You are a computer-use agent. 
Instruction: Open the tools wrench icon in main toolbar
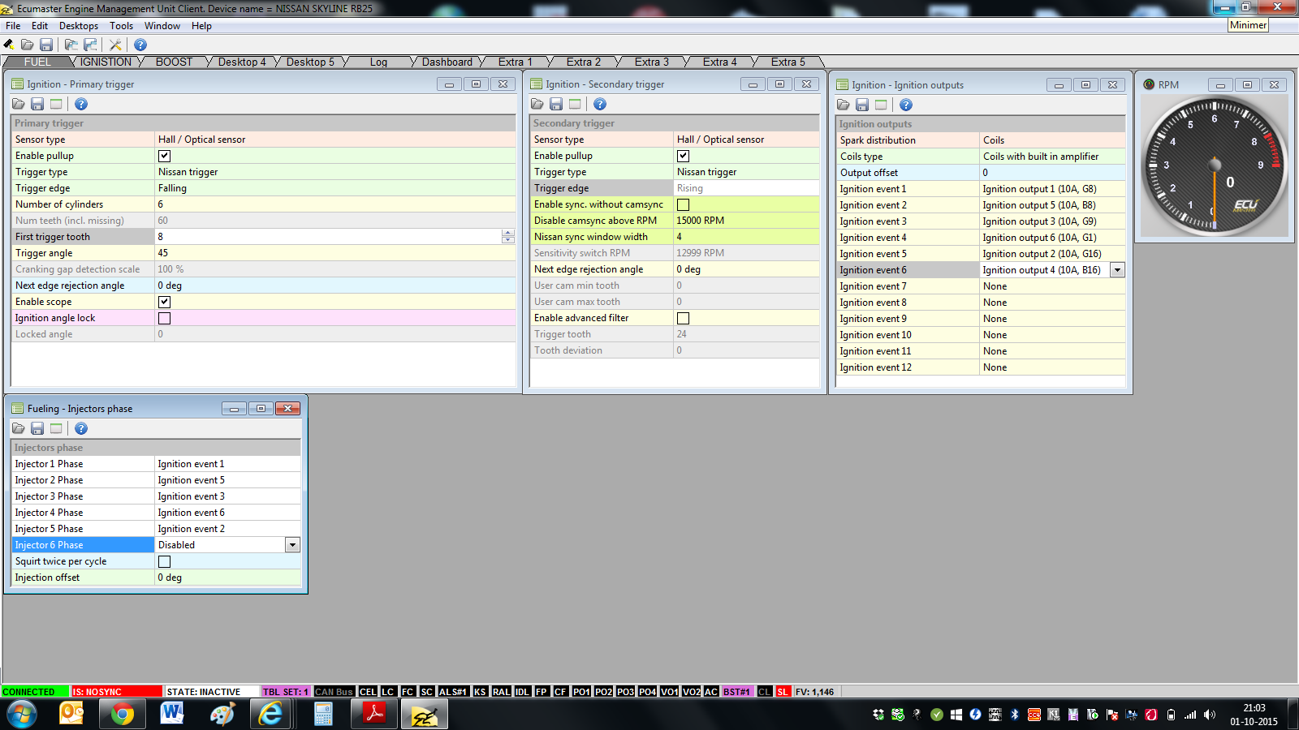(115, 45)
